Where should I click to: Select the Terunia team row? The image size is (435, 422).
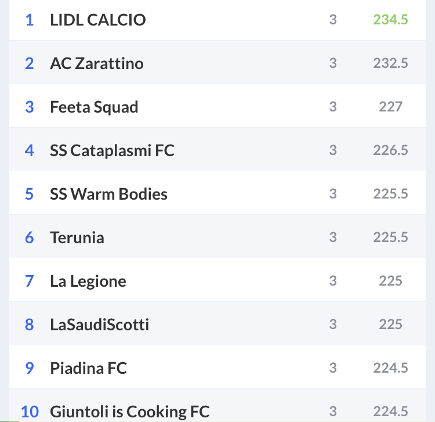217,237
